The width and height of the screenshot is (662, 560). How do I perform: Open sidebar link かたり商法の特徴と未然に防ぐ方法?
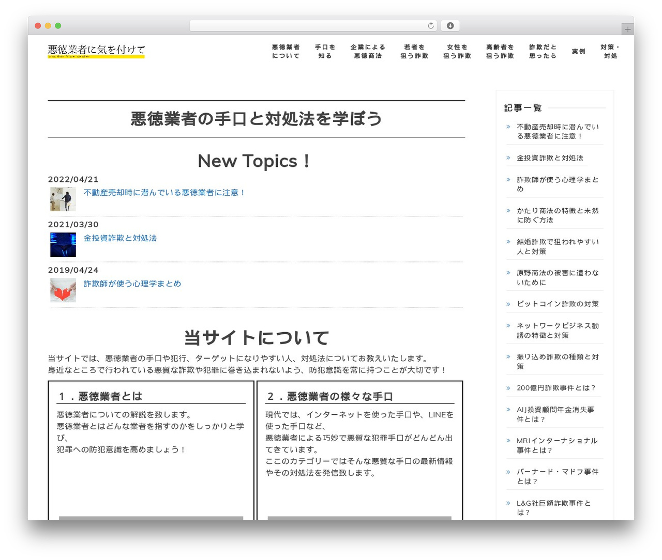558,215
